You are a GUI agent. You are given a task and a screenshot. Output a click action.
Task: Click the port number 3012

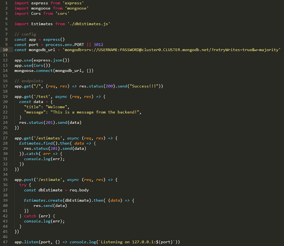[x=99, y=45]
